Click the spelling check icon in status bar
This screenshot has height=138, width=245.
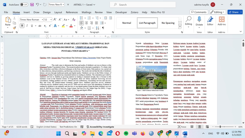click(32, 127)
